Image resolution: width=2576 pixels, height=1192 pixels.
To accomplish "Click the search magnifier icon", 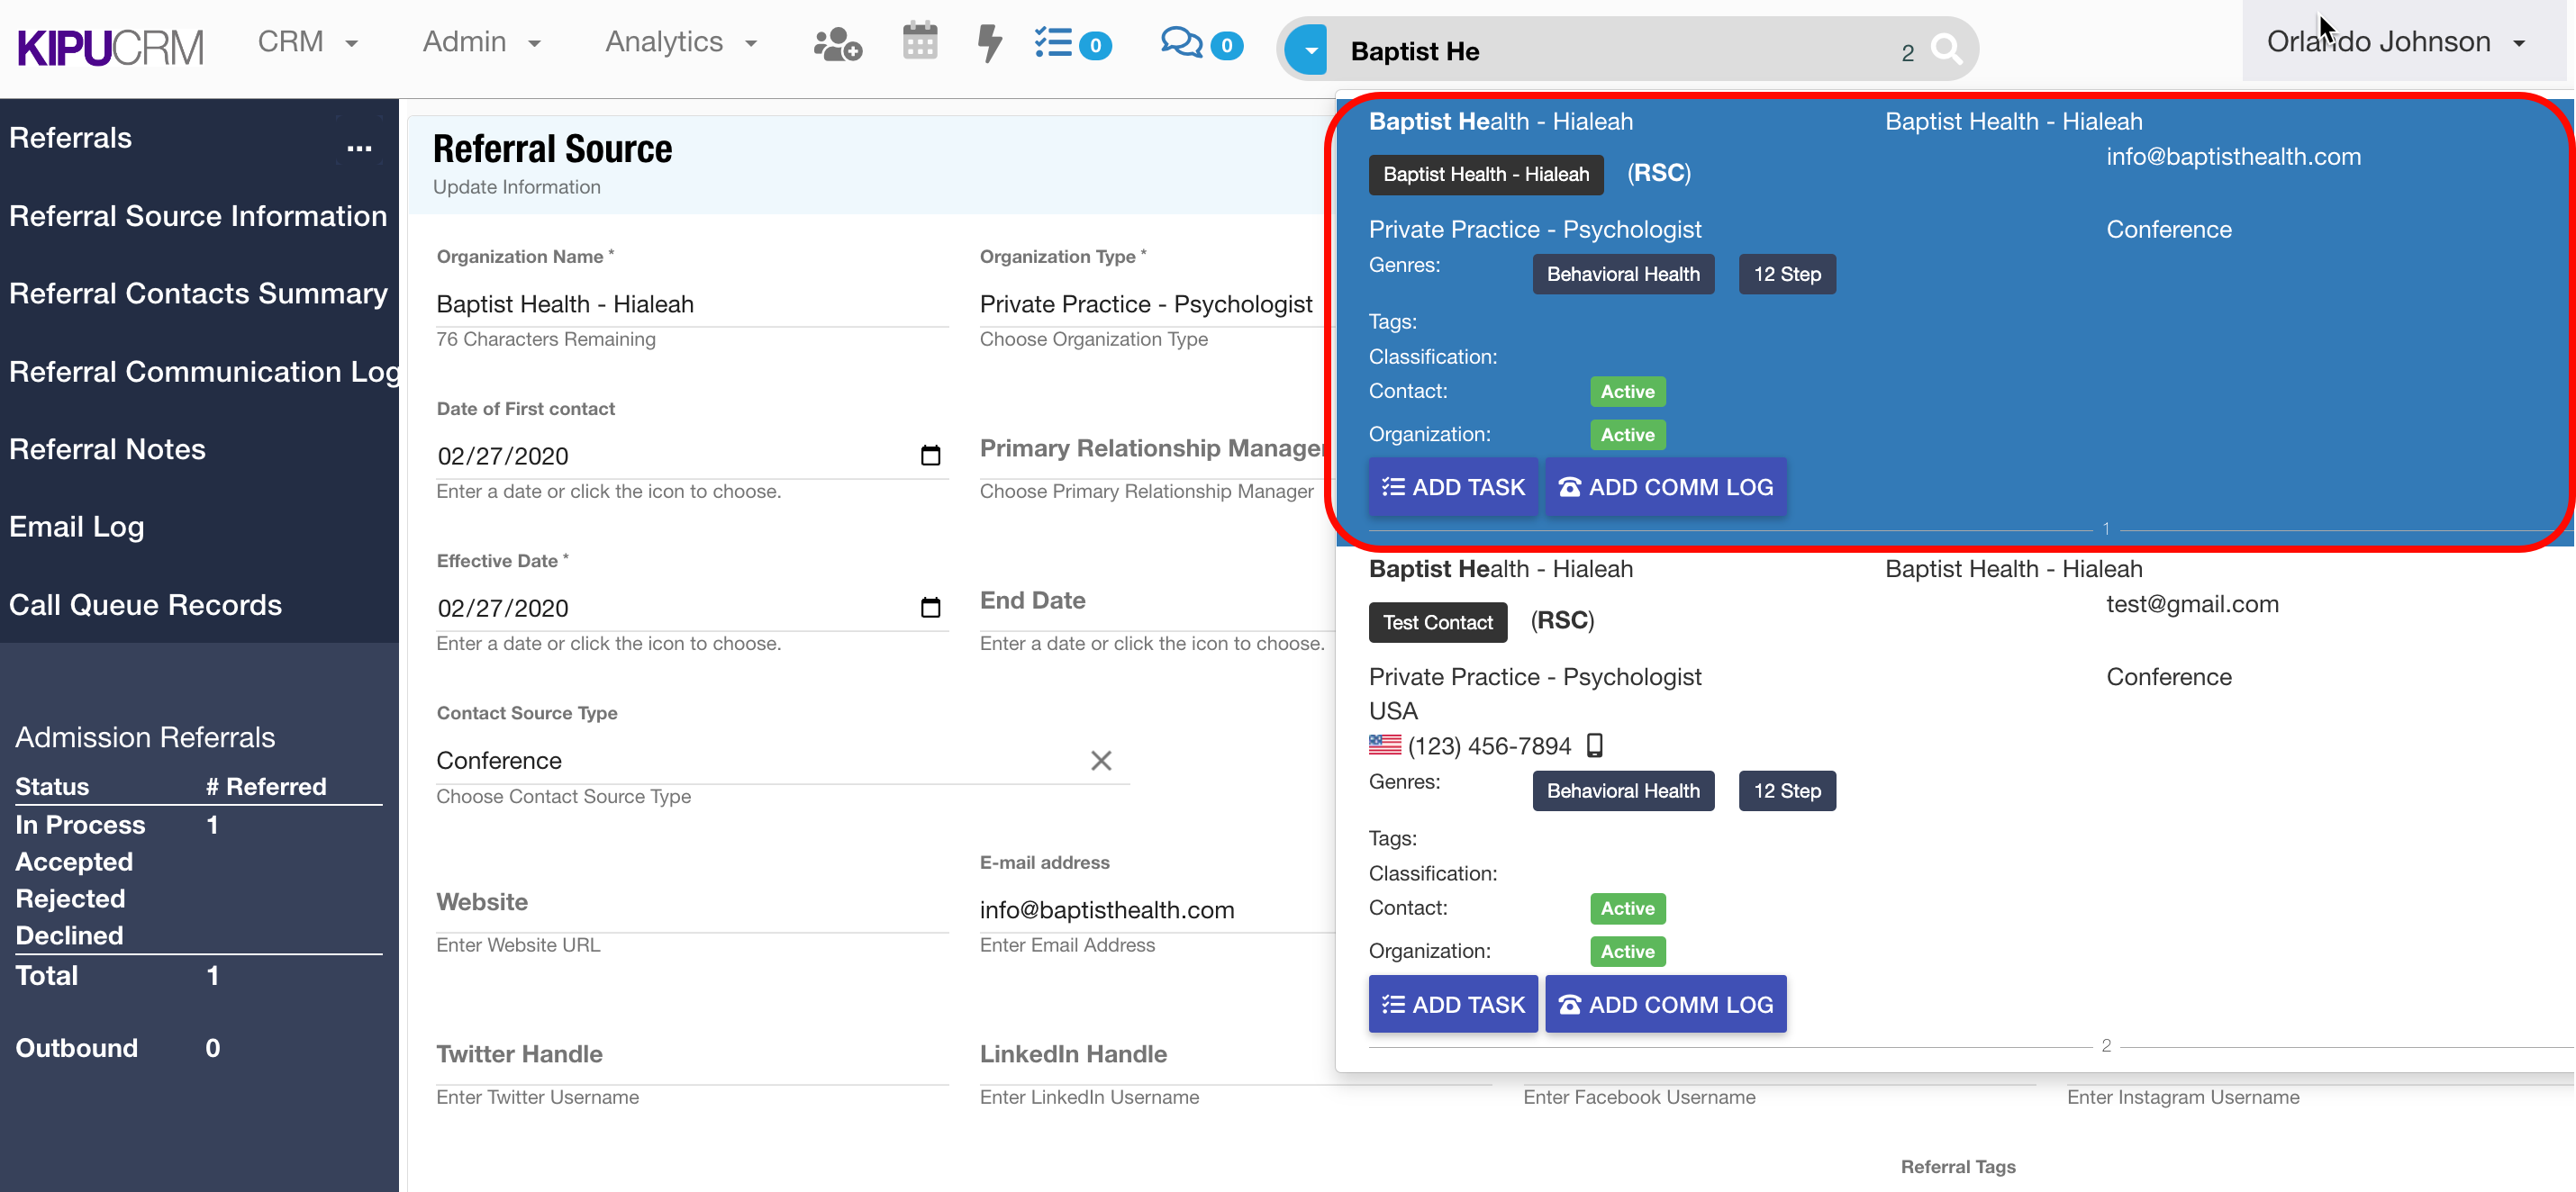I will pos(1945,49).
